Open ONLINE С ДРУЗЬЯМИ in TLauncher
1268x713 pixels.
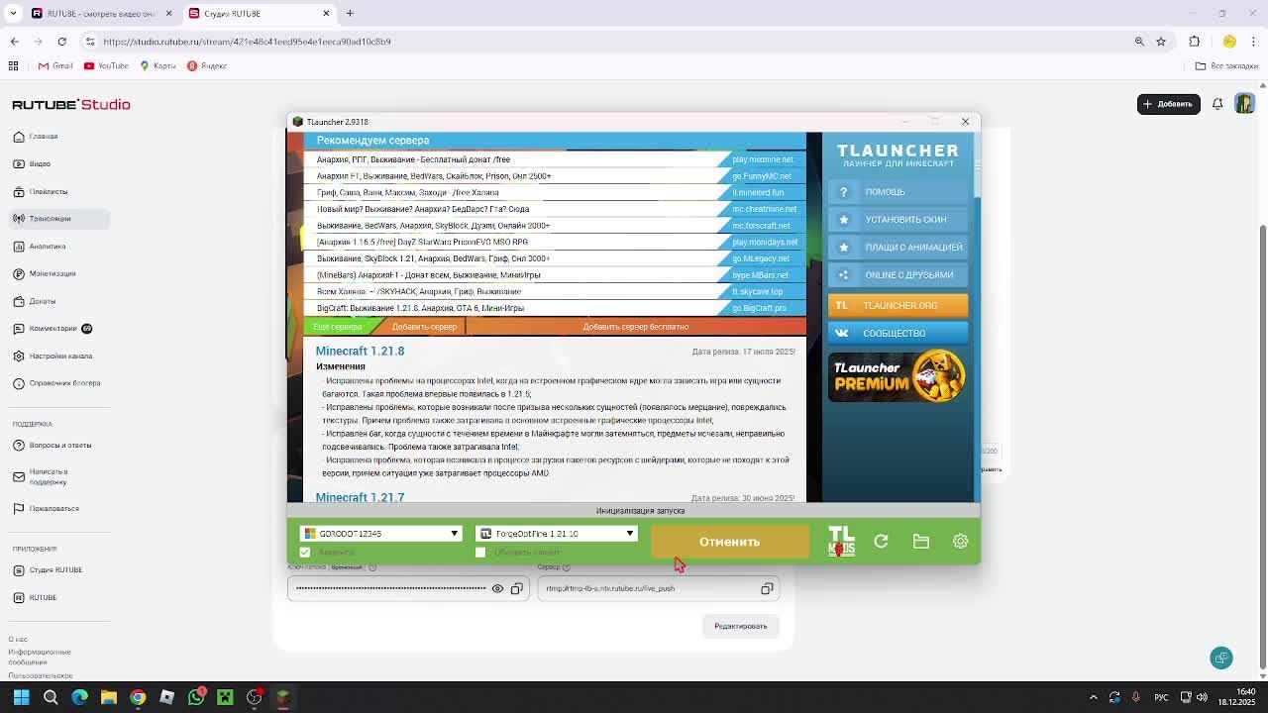point(898,275)
